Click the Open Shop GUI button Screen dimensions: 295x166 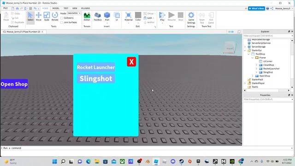click(14, 84)
